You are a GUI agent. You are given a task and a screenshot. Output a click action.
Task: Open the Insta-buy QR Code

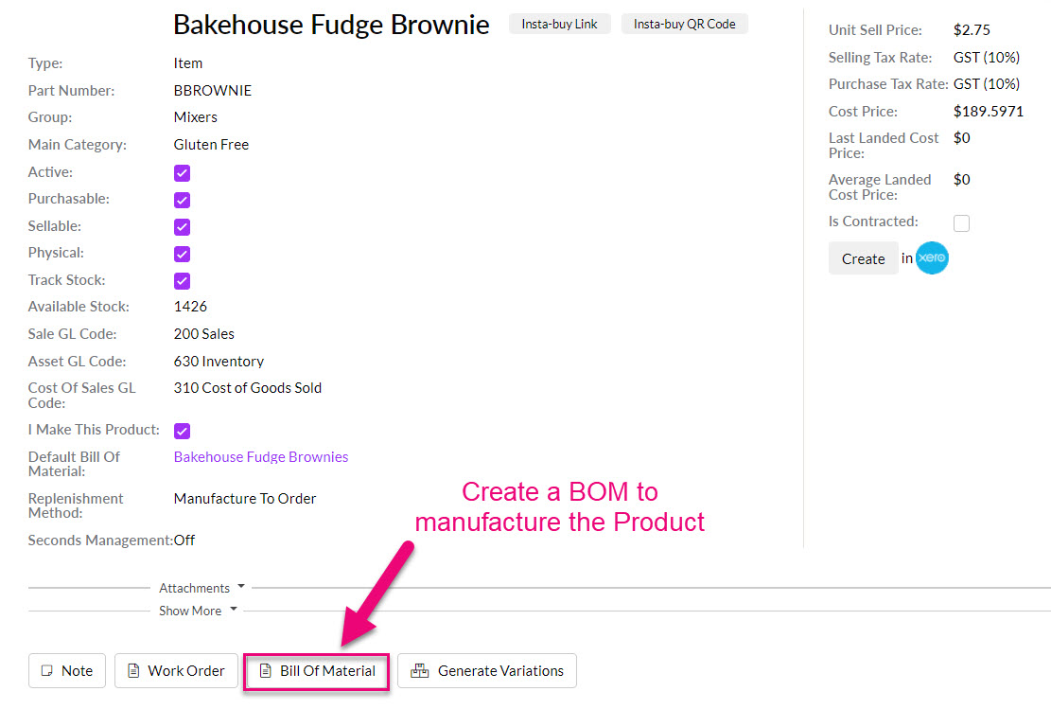(x=684, y=24)
